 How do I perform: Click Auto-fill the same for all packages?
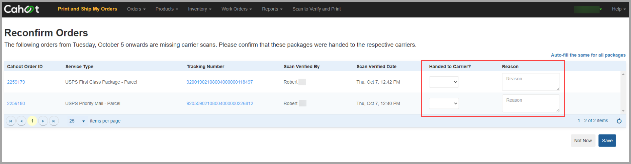click(588, 55)
